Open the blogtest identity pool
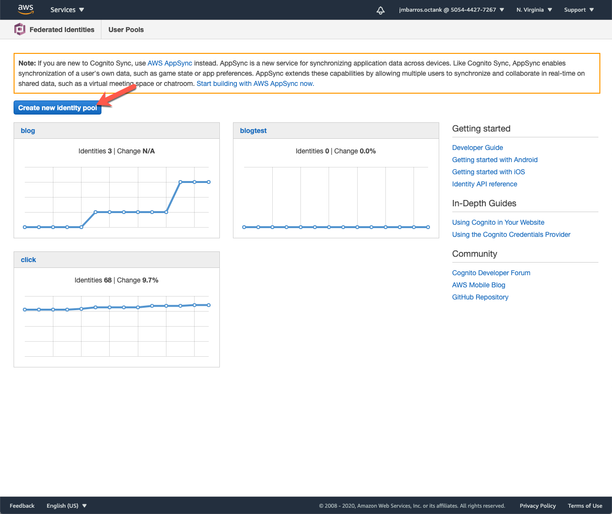Screen dimensions: 612x514 pos(253,131)
